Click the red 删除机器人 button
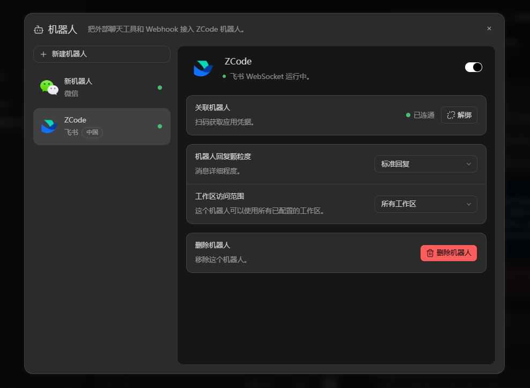 click(x=448, y=253)
